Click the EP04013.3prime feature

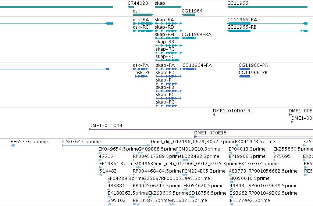[230, 153]
